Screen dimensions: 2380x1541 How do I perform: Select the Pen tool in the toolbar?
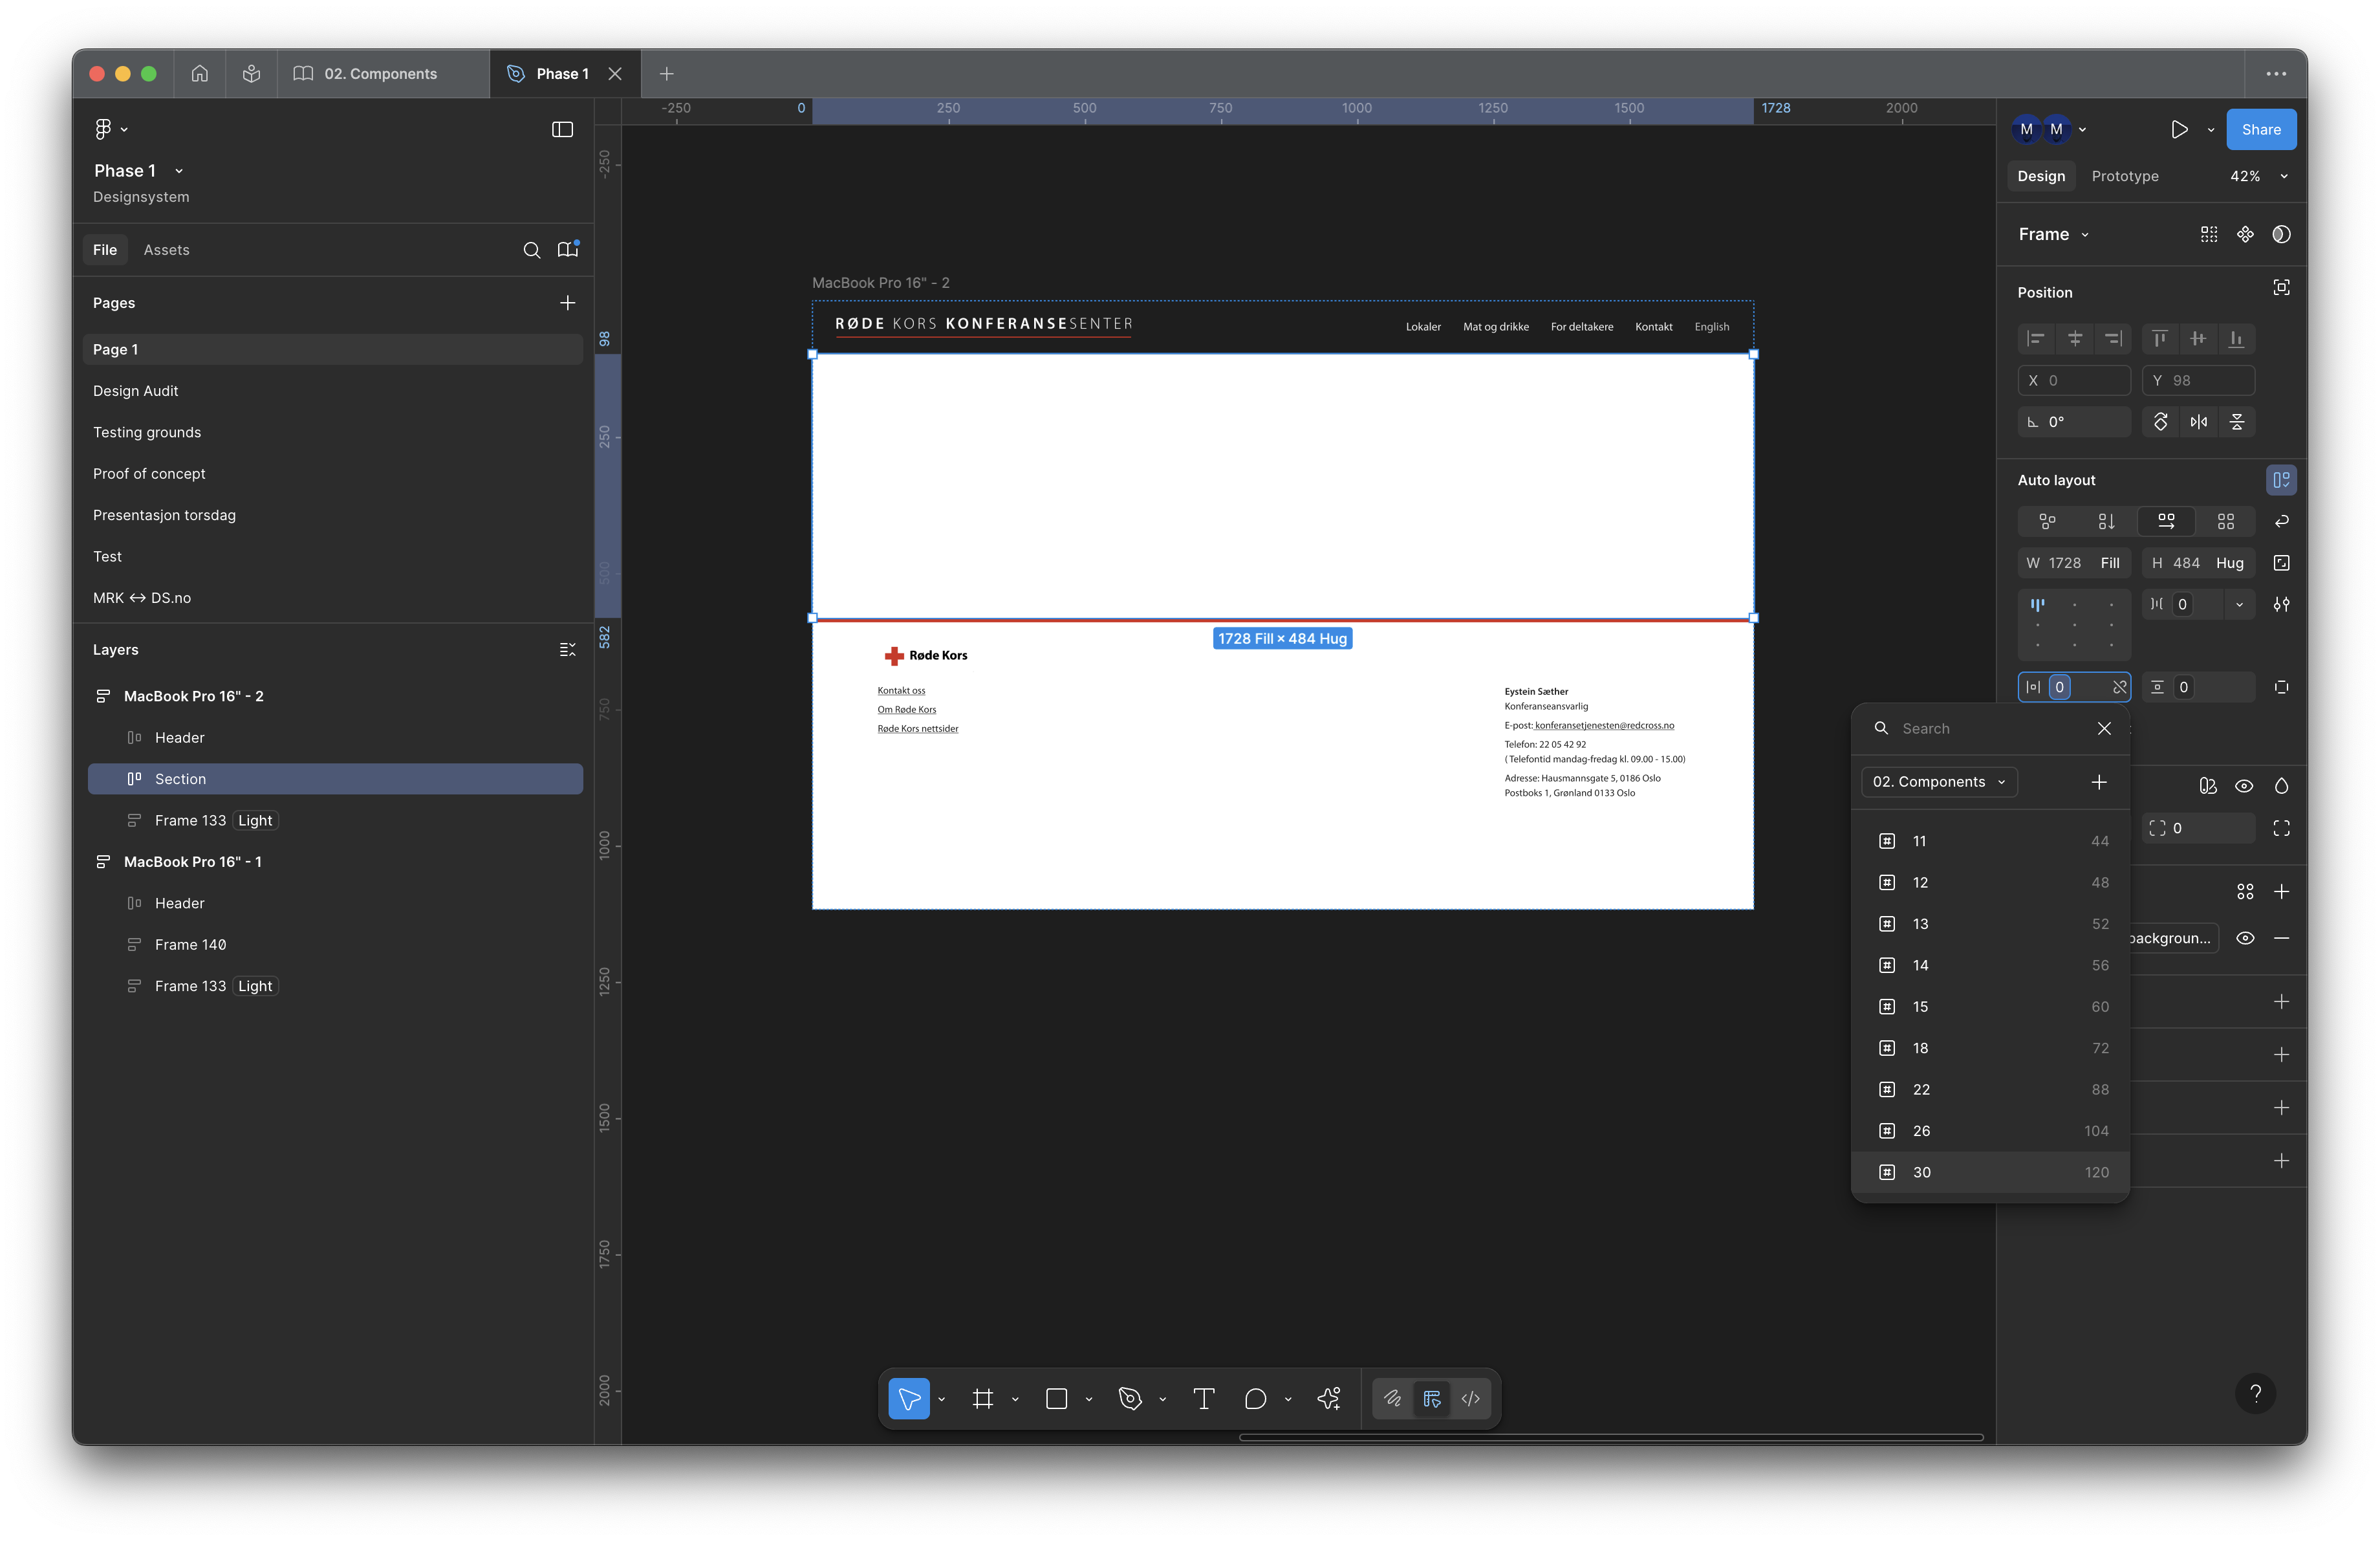pyautogui.click(x=1130, y=1398)
